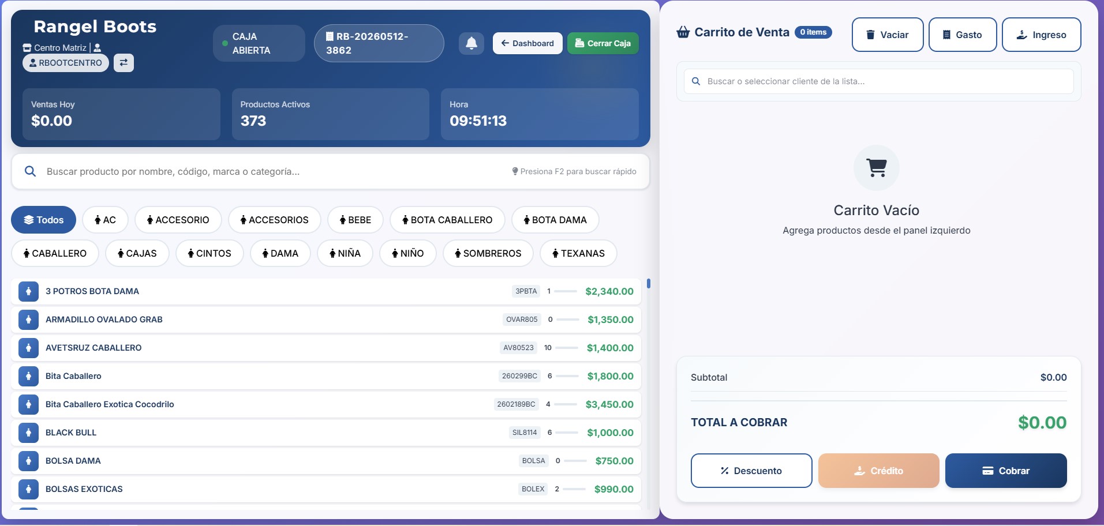1104x526 pixels.
Task: Apply a discount with Descuento
Action: [x=751, y=471]
